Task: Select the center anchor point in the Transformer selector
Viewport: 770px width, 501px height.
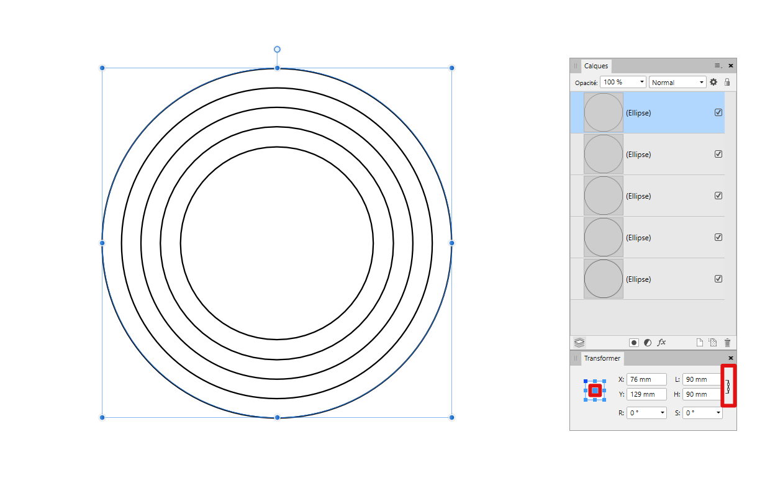Action: coord(596,390)
